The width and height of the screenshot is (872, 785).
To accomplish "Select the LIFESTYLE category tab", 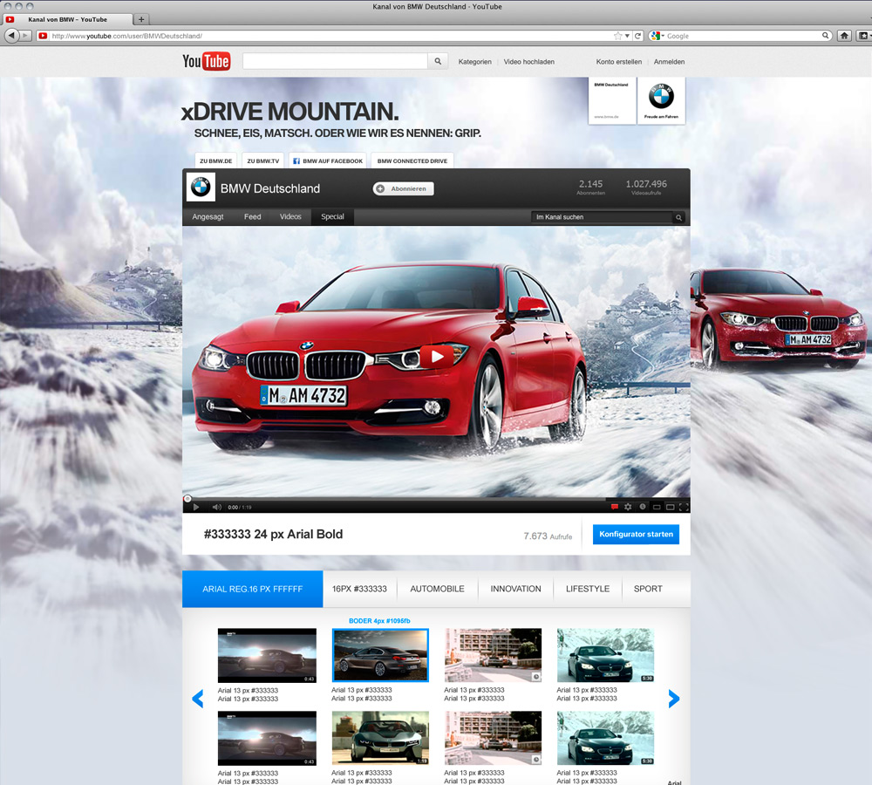I will (x=587, y=589).
